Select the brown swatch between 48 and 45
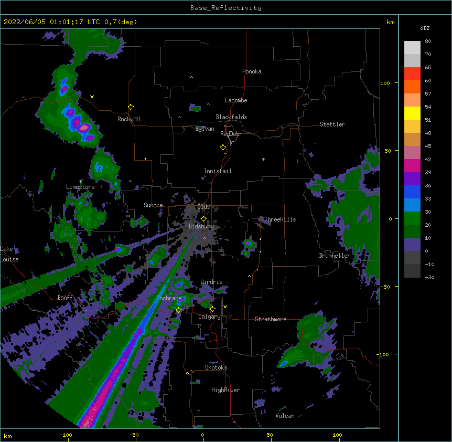Viewport: 452px width, 442px height. click(412, 139)
